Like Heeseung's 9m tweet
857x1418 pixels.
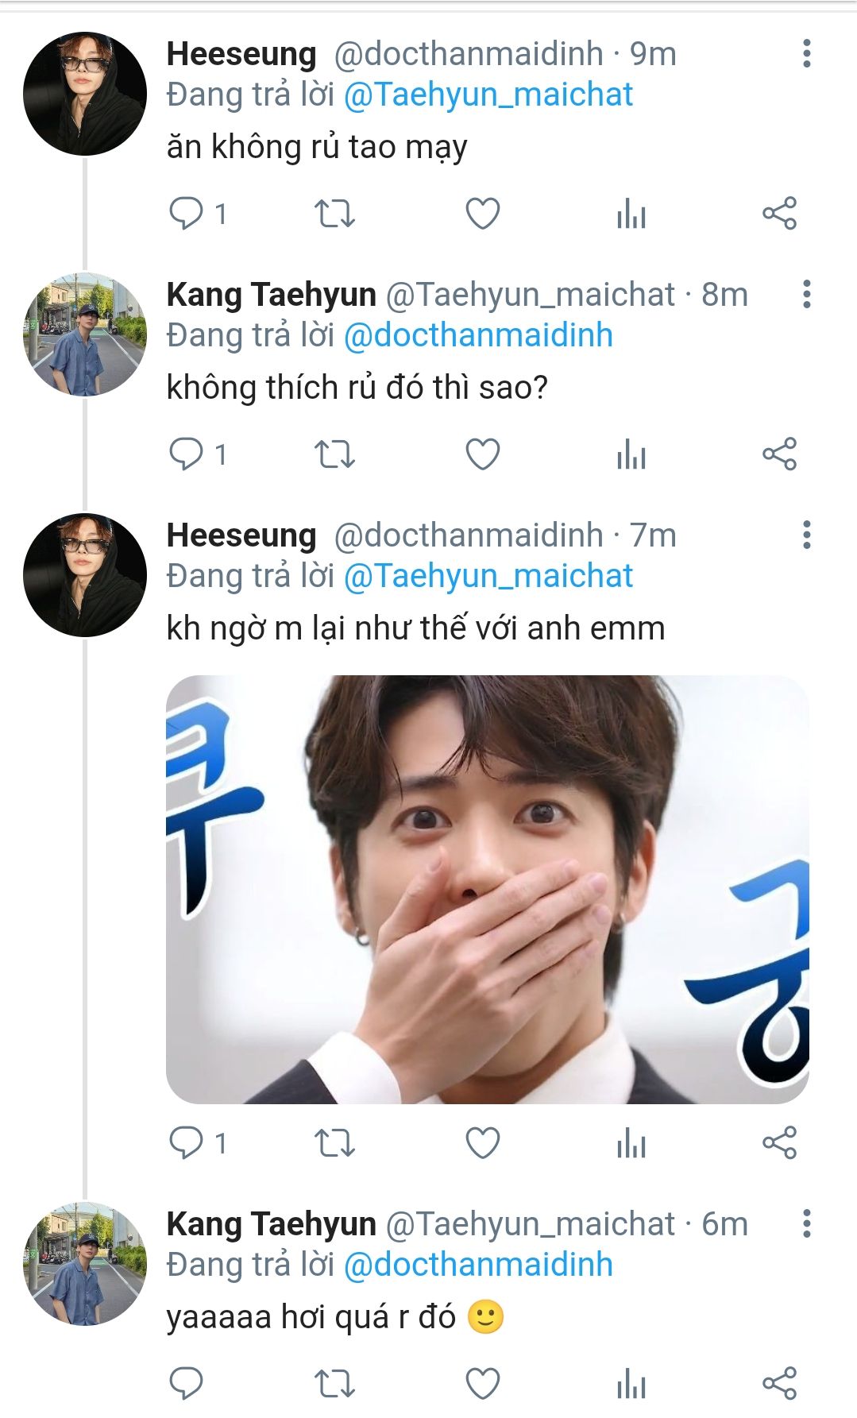(482, 214)
